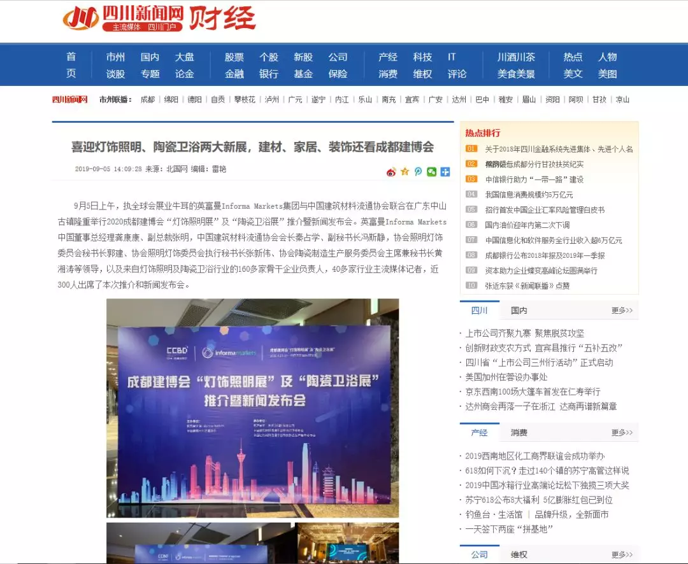This screenshot has width=688, height=564.
Task: Select 谈股 in the navigation bar
Action: (x=115, y=74)
